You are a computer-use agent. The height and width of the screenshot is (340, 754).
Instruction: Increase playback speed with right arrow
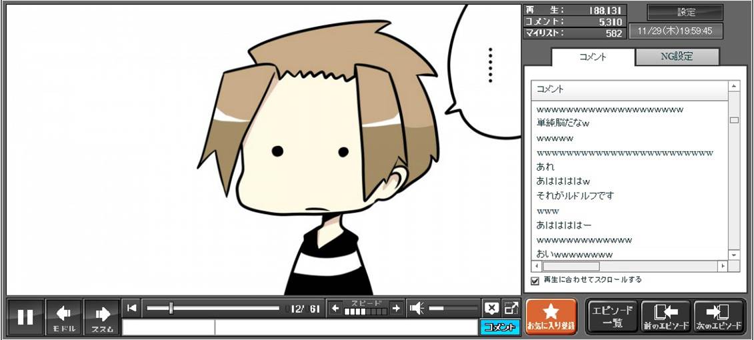(396, 308)
